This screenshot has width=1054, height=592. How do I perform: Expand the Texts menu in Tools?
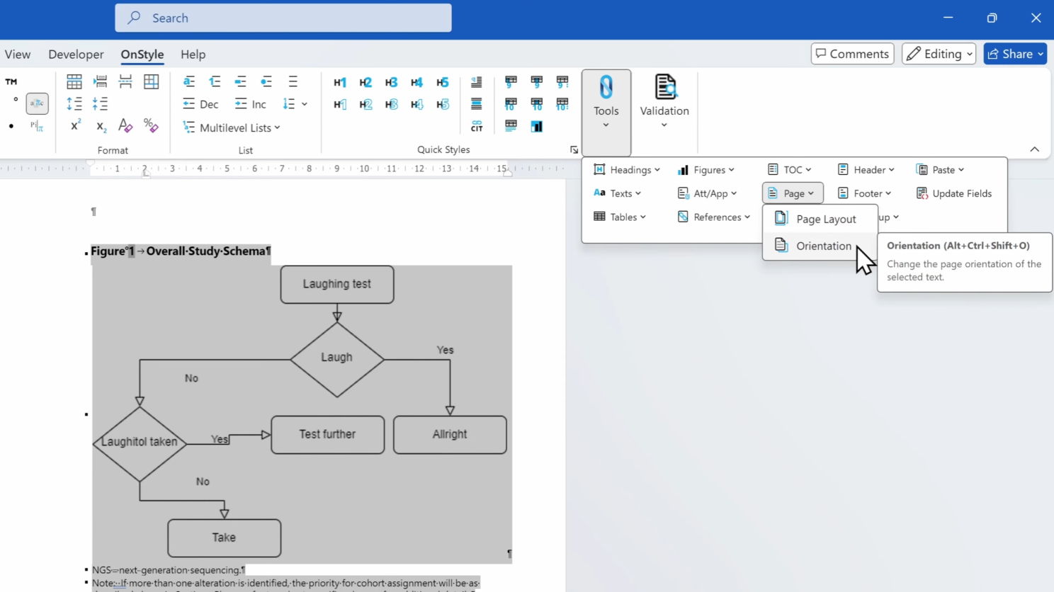click(618, 193)
